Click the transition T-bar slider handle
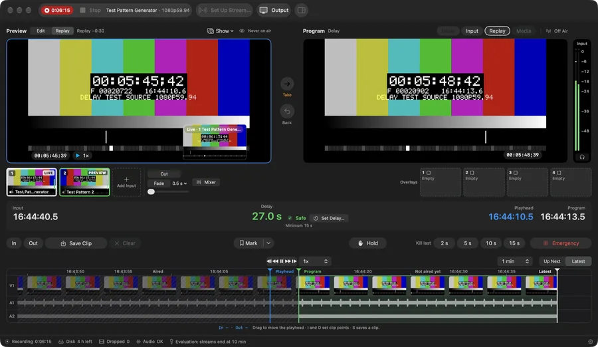This screenshot has width=598, height=347. point(151,191)
